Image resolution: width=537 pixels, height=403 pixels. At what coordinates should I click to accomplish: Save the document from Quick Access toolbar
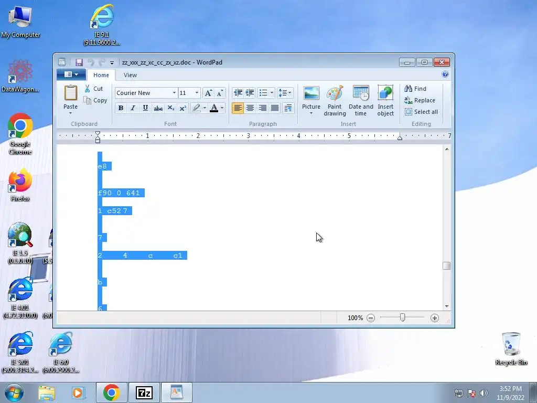(79, 62)
